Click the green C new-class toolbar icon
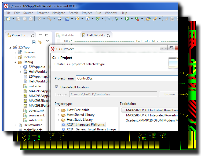This screenshot has height=156, width=201. 98,19
